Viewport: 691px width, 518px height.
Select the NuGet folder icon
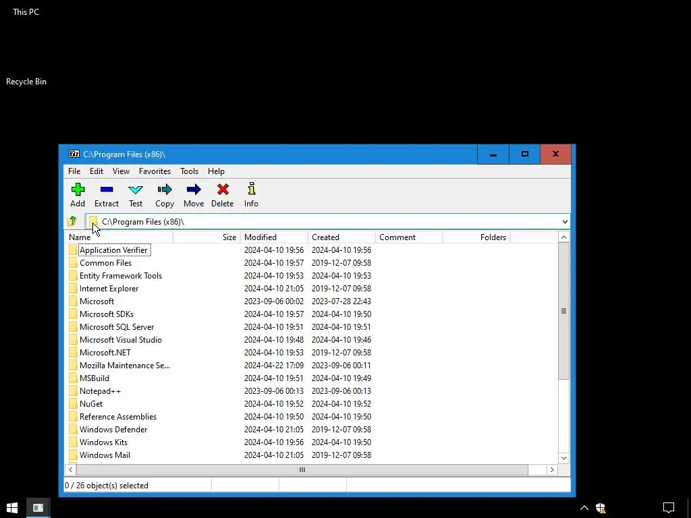(x=73, y=404)
